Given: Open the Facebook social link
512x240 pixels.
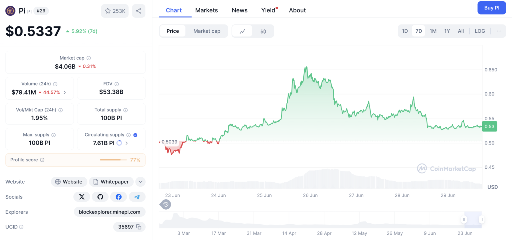Looking at the screenshot, I should click(x=118, y=197).
